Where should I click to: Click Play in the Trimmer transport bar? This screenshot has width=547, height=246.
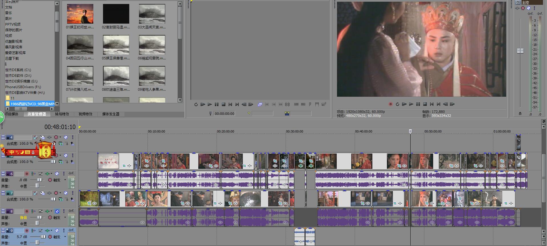pyautogui.click(x=210, y=104)
